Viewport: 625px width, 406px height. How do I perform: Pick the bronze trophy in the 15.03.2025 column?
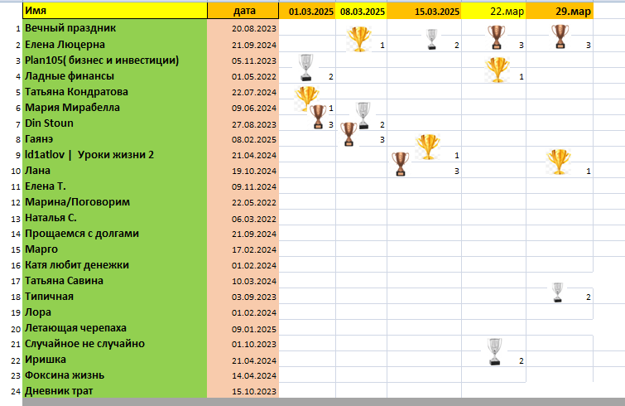pyautogui.click(x=400, y=164)
